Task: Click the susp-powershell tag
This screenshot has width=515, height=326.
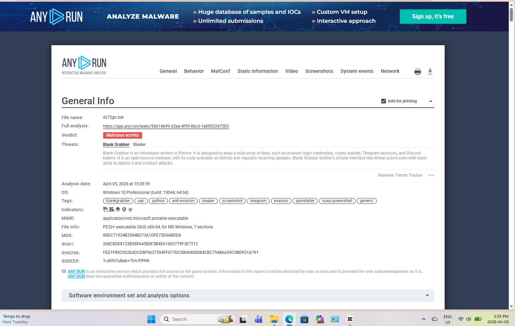Action: [x=337, y=201]
